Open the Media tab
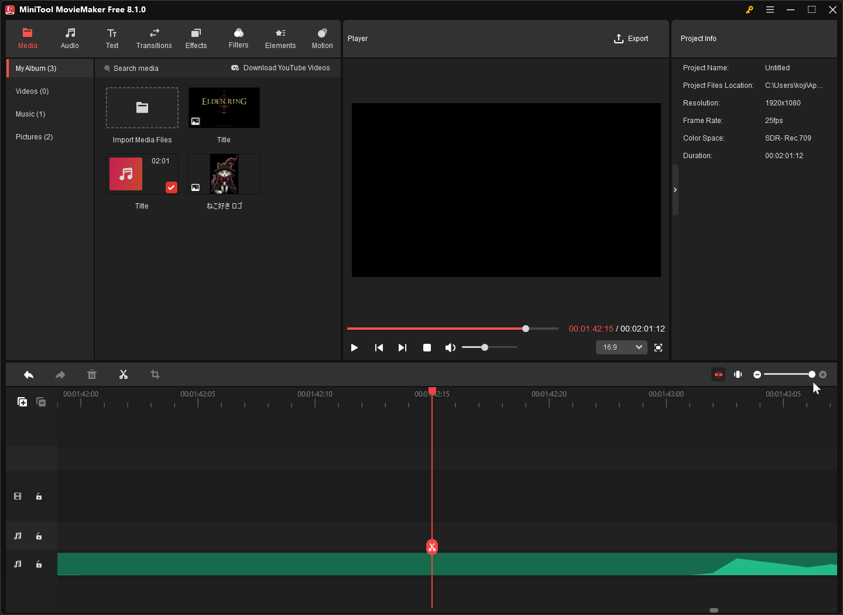 [x=28, y=39]
